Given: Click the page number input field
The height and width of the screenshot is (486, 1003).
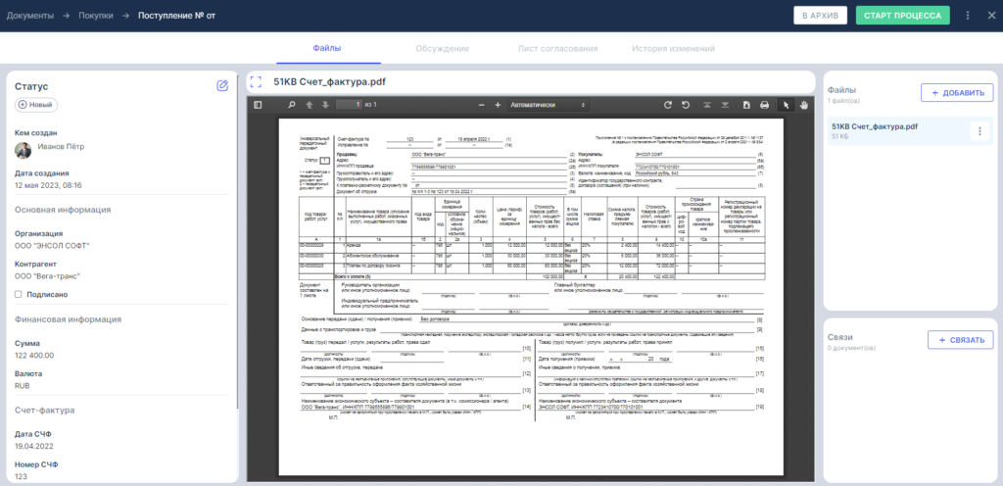Looking at the screenshot, I should click(x=349, y=104).
